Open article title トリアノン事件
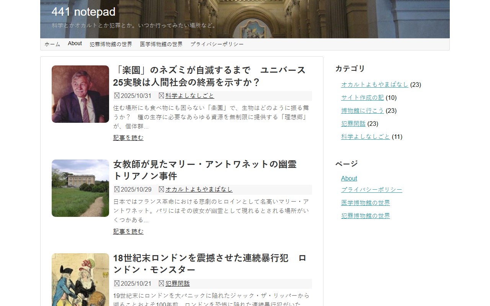The height and width of the screenshot is (306, 490). pos(205,170)
